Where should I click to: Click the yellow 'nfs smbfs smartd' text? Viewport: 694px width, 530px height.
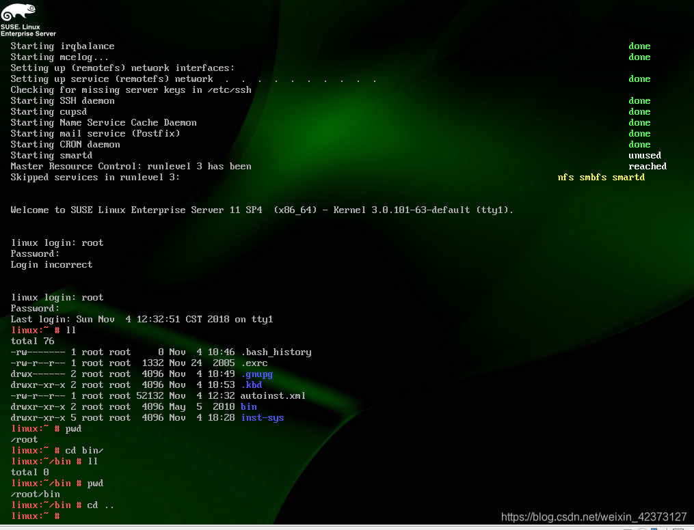pos(600,178)
